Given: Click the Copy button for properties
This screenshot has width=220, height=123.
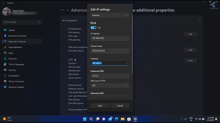Looking at the screenshot, I should pyautogui.click(x=190, y=60).
